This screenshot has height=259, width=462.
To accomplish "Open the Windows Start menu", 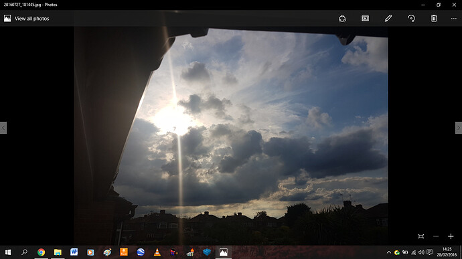I will (x=8, y=252).
